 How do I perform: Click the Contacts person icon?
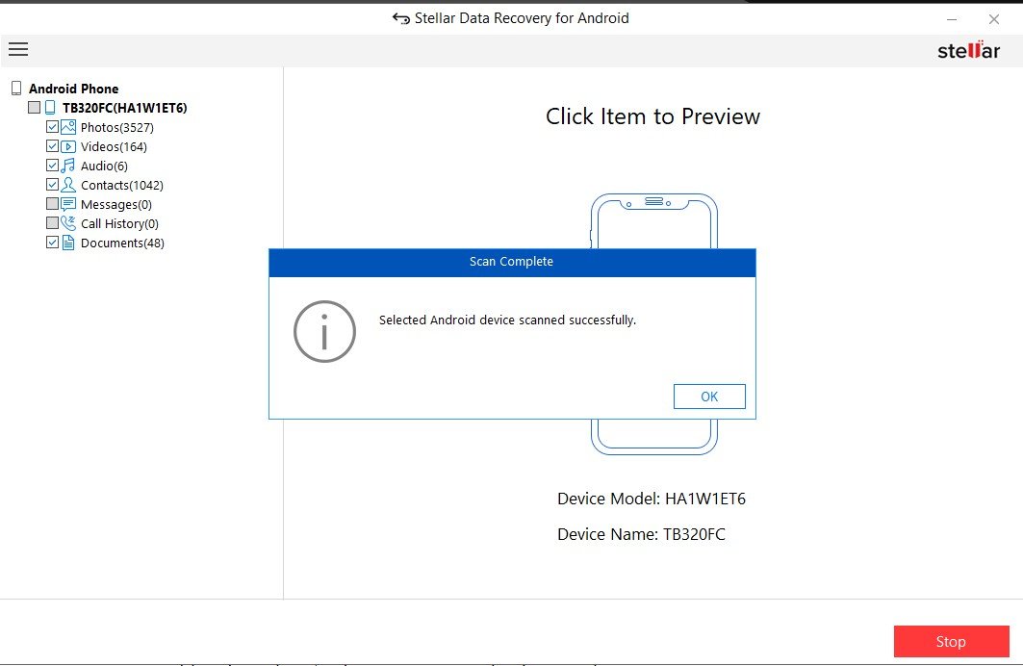click(x=68, y=185)
